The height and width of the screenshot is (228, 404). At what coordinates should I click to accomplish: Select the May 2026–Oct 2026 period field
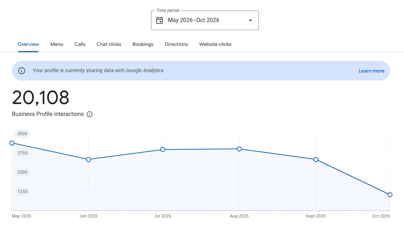coord(205,20)
